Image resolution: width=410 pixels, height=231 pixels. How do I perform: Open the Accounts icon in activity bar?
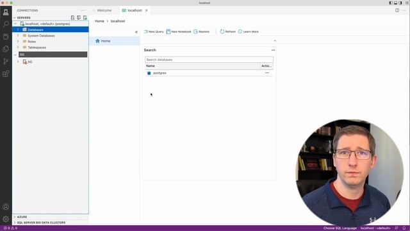tap(6, 207)
